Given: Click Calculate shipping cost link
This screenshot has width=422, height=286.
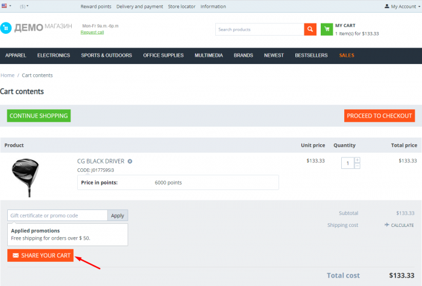Looking at the screenshot, I should click(x=402, y=226).
